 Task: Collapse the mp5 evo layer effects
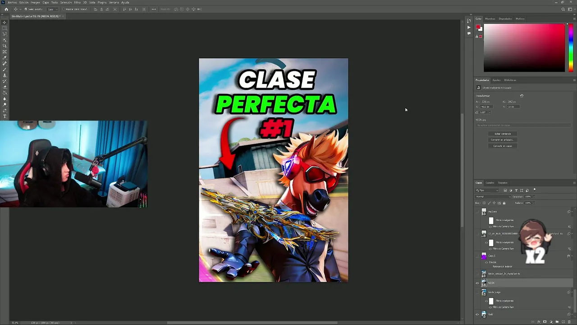tap(572, 212)
